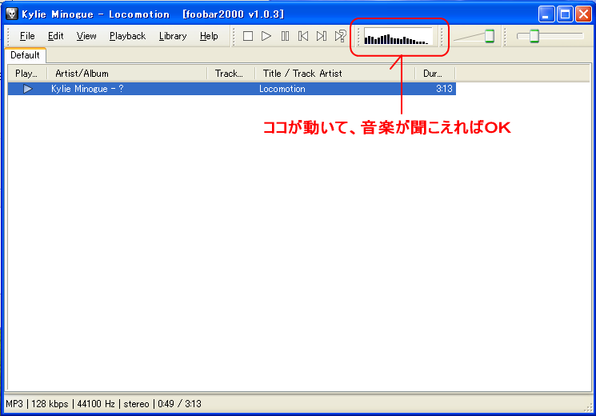Adjust the volume slider knob

pyautogui.click(x=490, y=36)
